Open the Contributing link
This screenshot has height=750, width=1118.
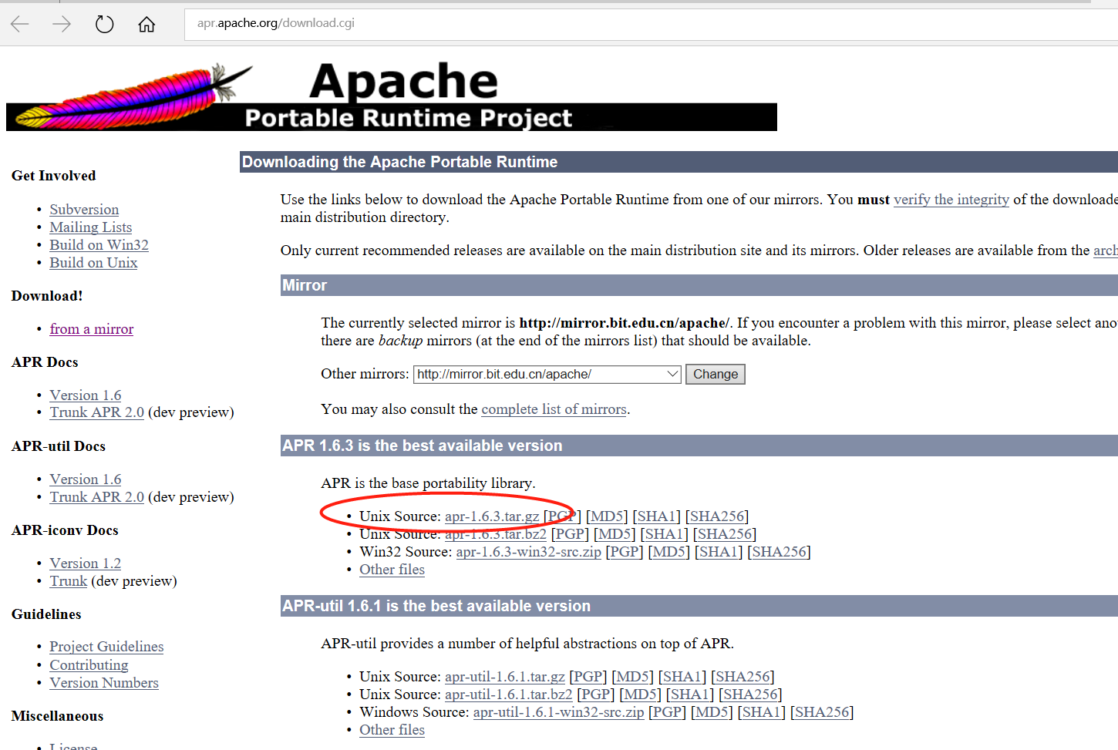click(89, 665)
